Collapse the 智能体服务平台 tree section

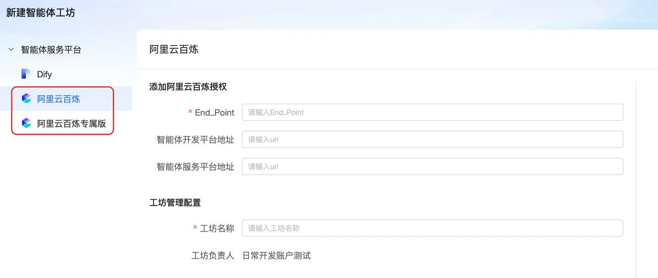tap(11, 49)
